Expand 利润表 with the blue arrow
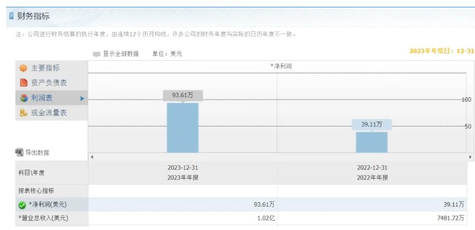This screenshot has height=230, width=475. coord(82,98)
